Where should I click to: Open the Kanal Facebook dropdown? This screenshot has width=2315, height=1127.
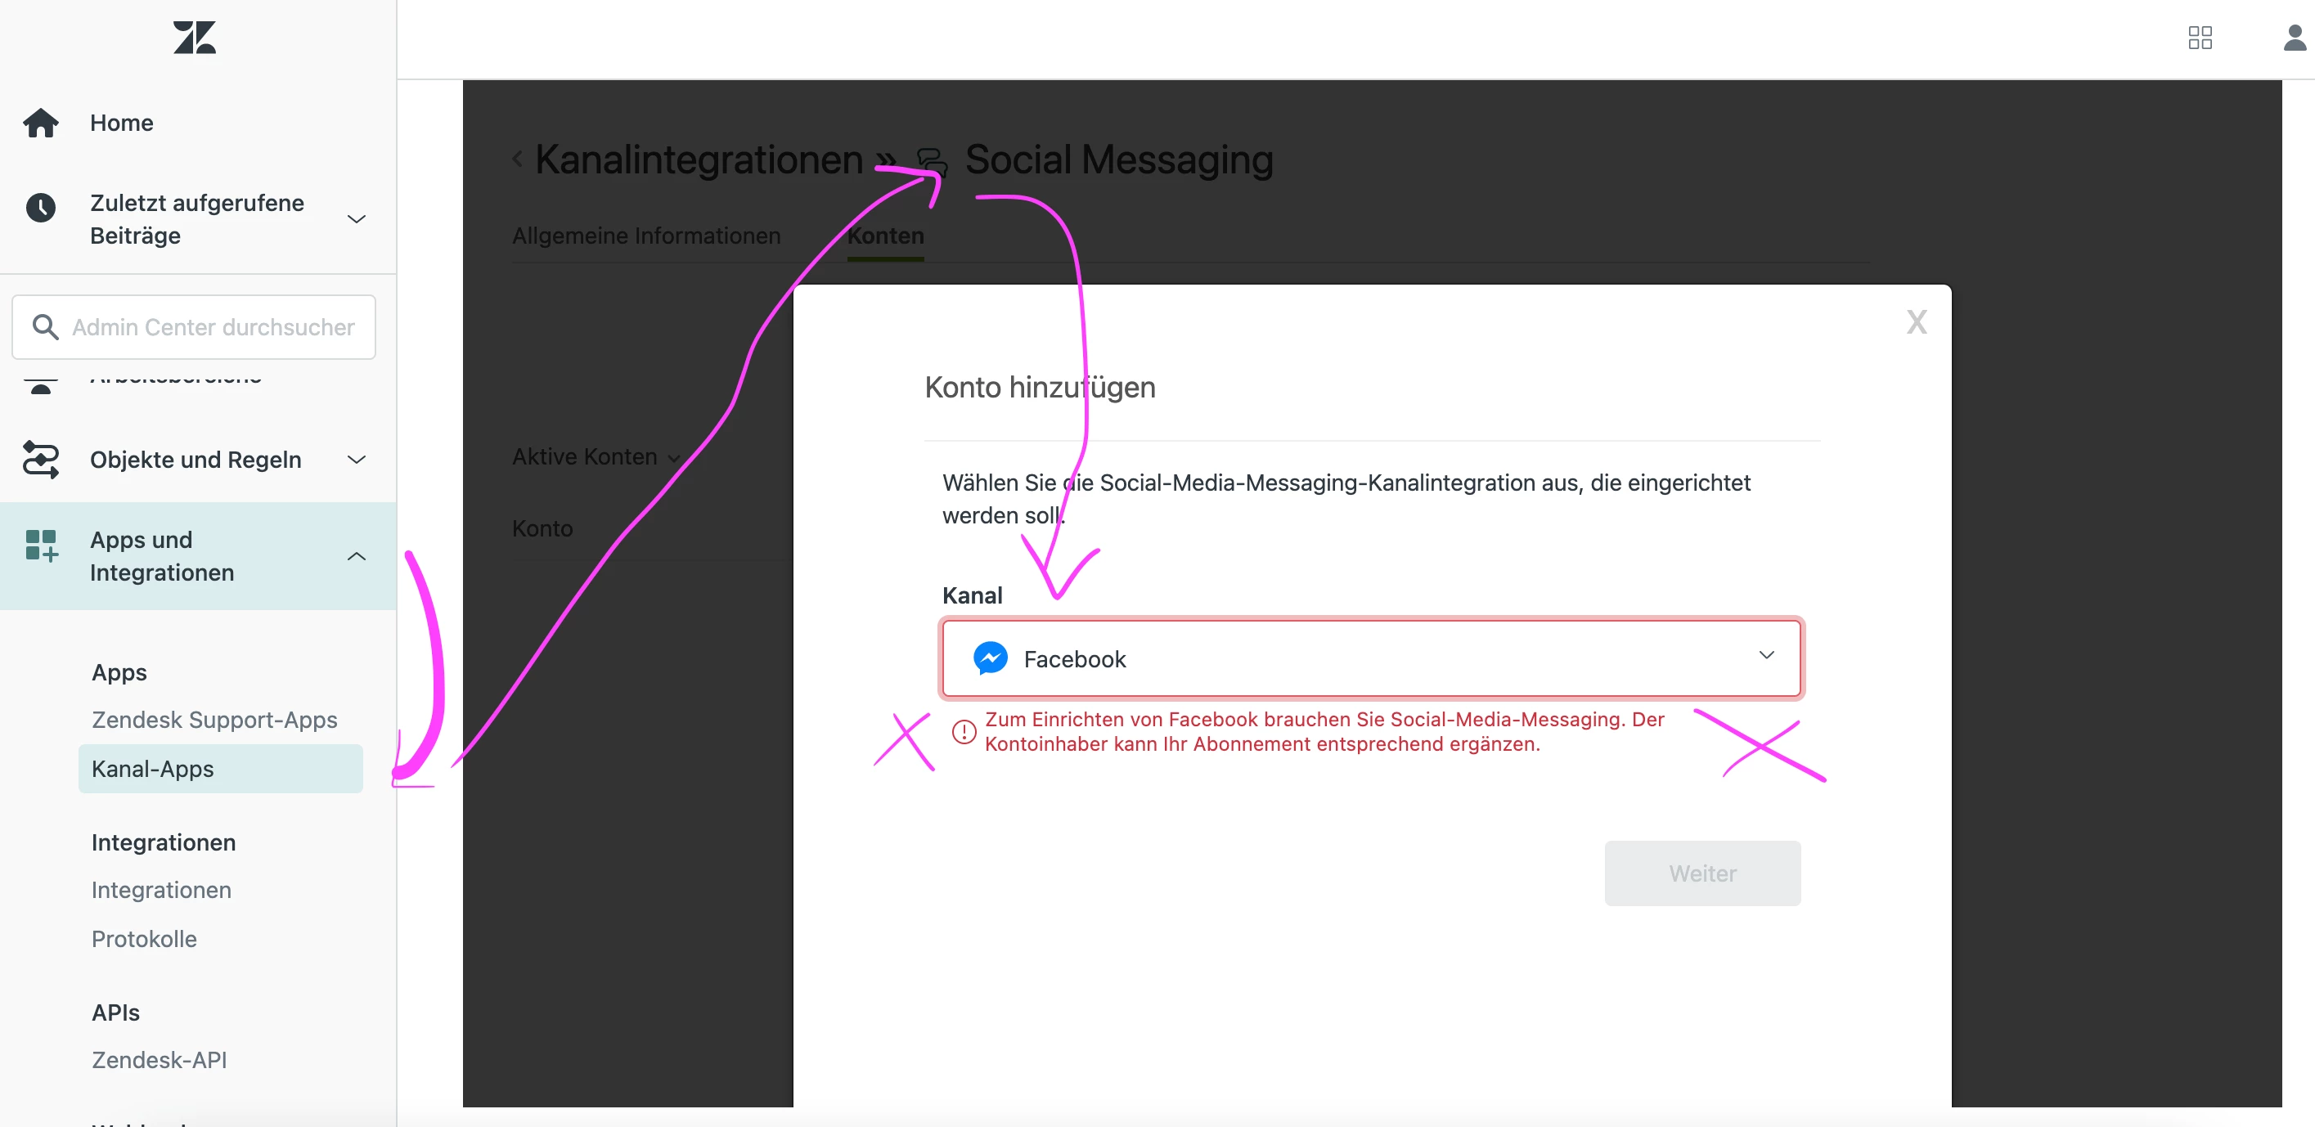click(1370, 658)
